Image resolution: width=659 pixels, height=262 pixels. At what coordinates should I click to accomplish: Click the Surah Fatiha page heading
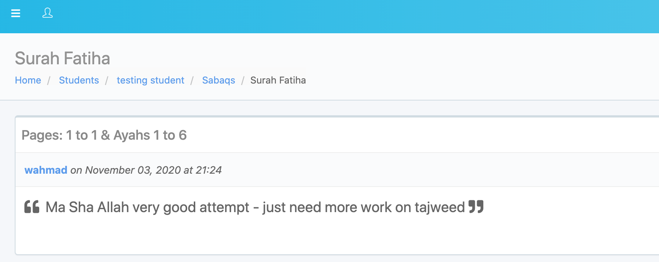(62, 58)
